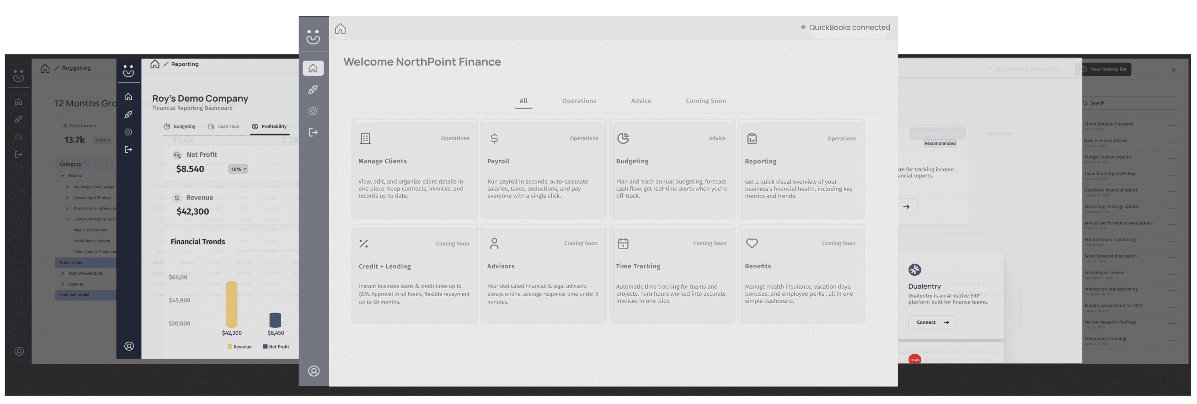Click the Time Tracking calendar icon
1197x404 pixels.
click(623, 243)
